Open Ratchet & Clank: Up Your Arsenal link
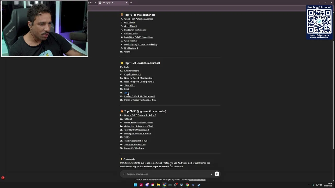Screen dimensions: 335x188 click(139, 96)
